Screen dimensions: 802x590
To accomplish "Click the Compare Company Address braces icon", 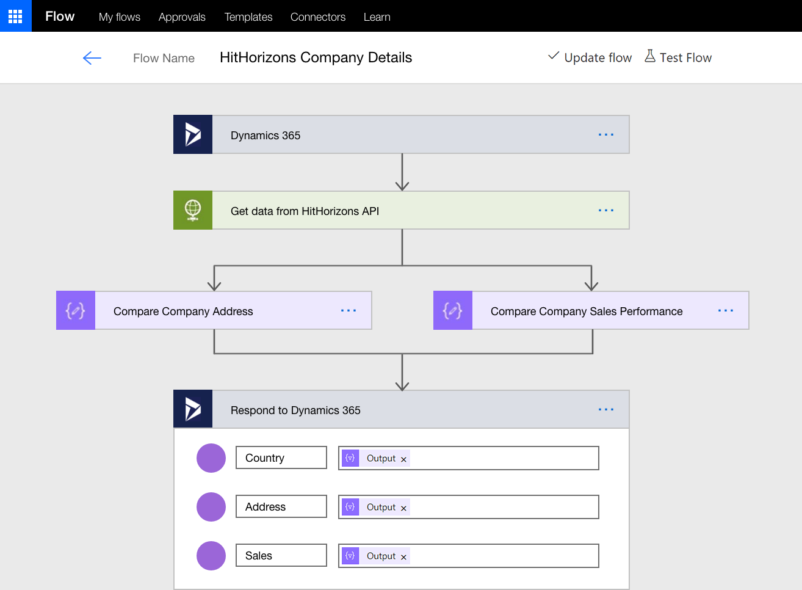I will [x=76, y=310].
